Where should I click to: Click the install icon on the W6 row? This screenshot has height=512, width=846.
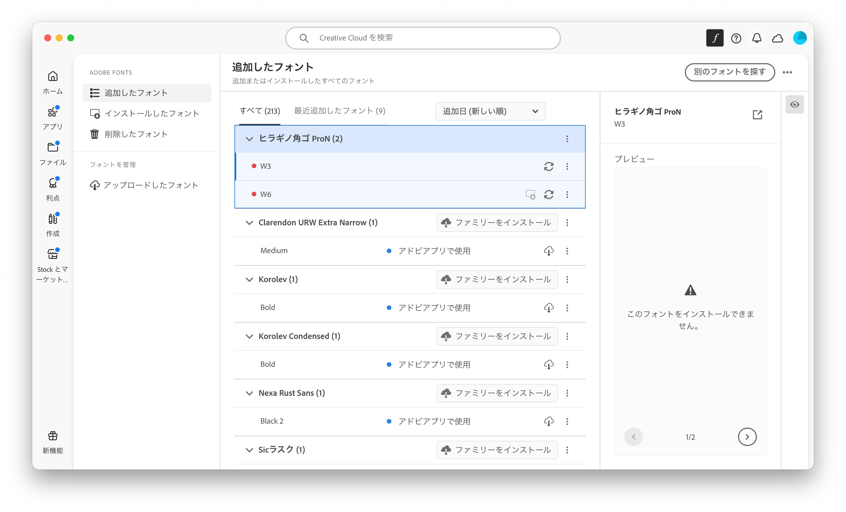(x=530, y=195)
